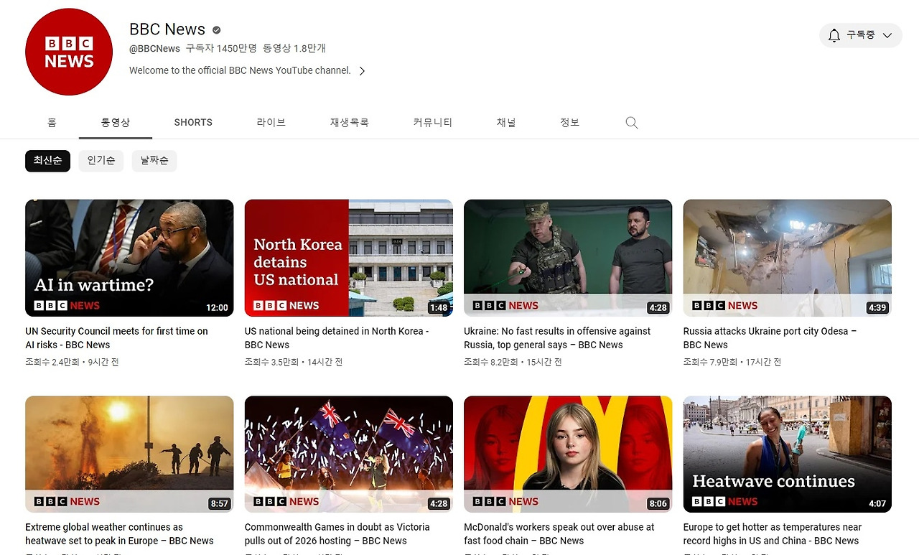Click the BBC News channel name heading
The image size is (919, 555).
[x=167, y=29]
